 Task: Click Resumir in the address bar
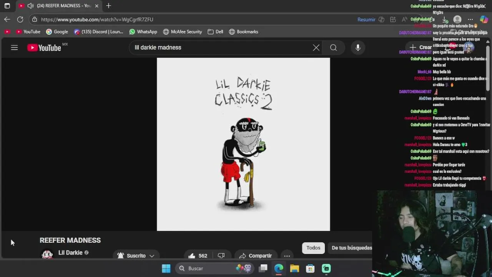click(366, 19)
